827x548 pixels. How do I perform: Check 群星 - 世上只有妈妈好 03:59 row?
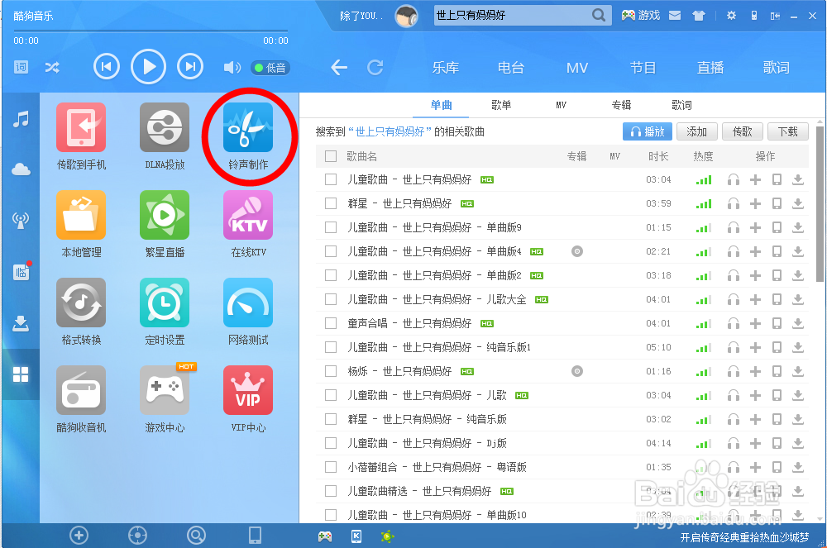[x=331, y=203]
